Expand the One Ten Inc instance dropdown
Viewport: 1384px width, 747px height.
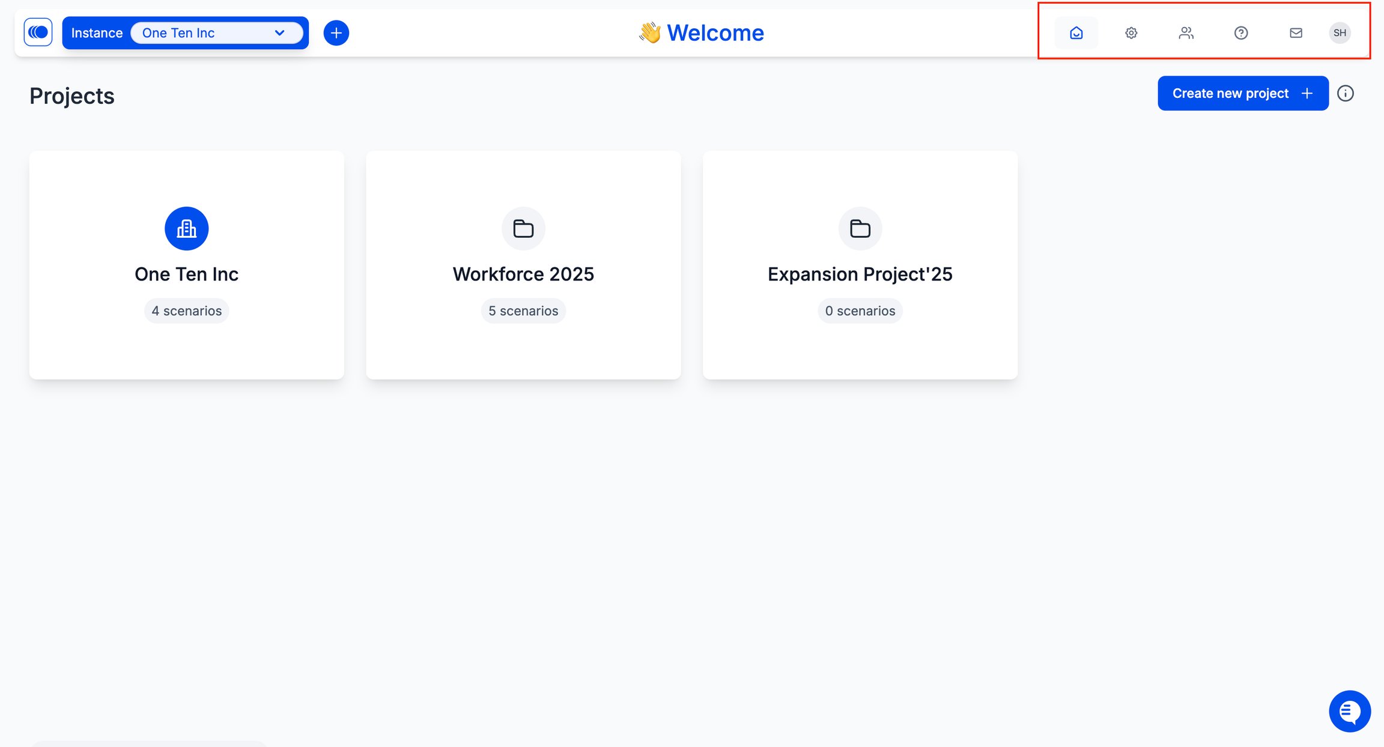click(217, 33)
